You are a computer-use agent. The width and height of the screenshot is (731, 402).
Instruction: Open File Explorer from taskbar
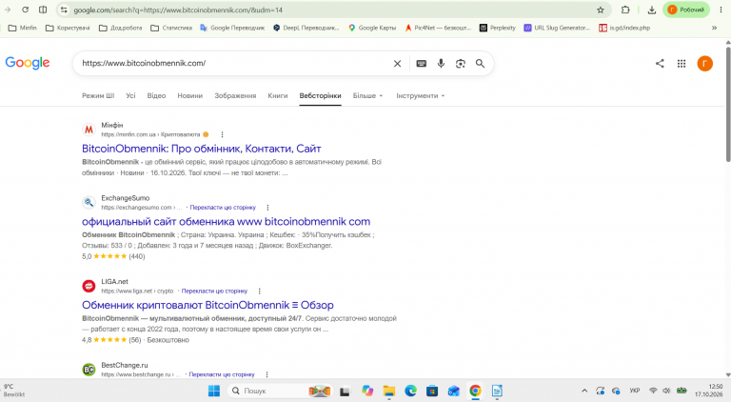click(388, 391)
